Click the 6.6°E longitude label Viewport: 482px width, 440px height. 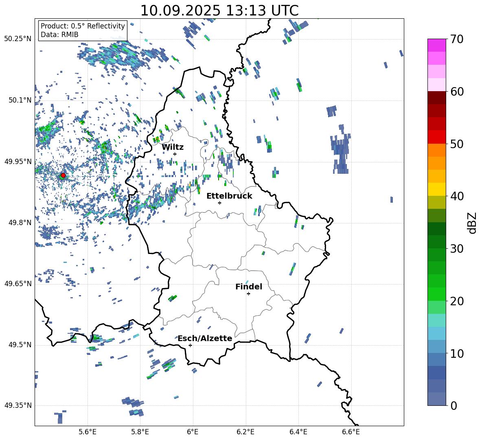coord(351,432)
